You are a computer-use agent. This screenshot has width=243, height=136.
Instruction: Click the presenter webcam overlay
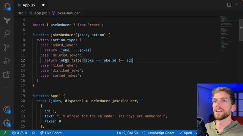220,110
